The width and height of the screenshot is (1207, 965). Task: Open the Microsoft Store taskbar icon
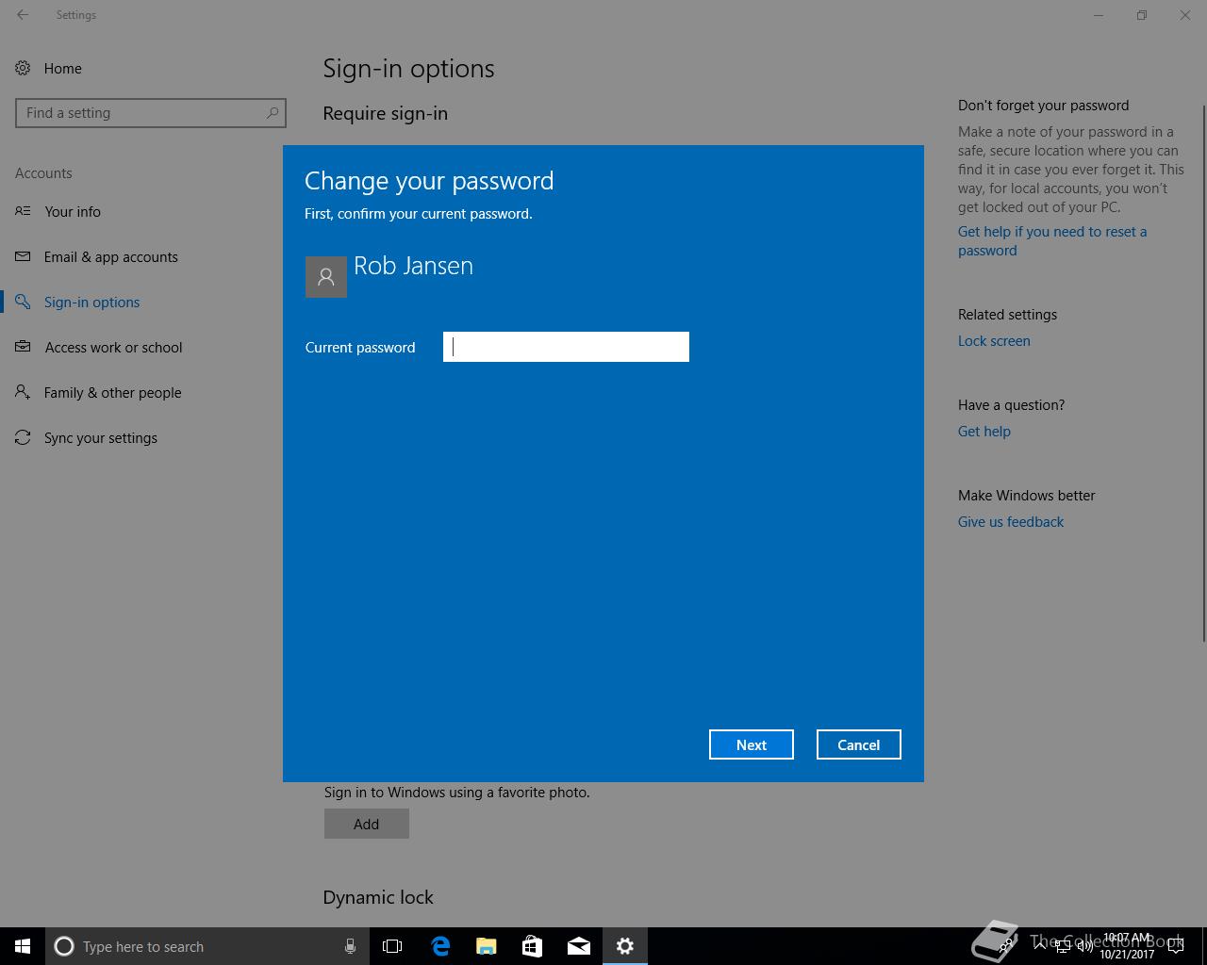[x=533, y=946]
